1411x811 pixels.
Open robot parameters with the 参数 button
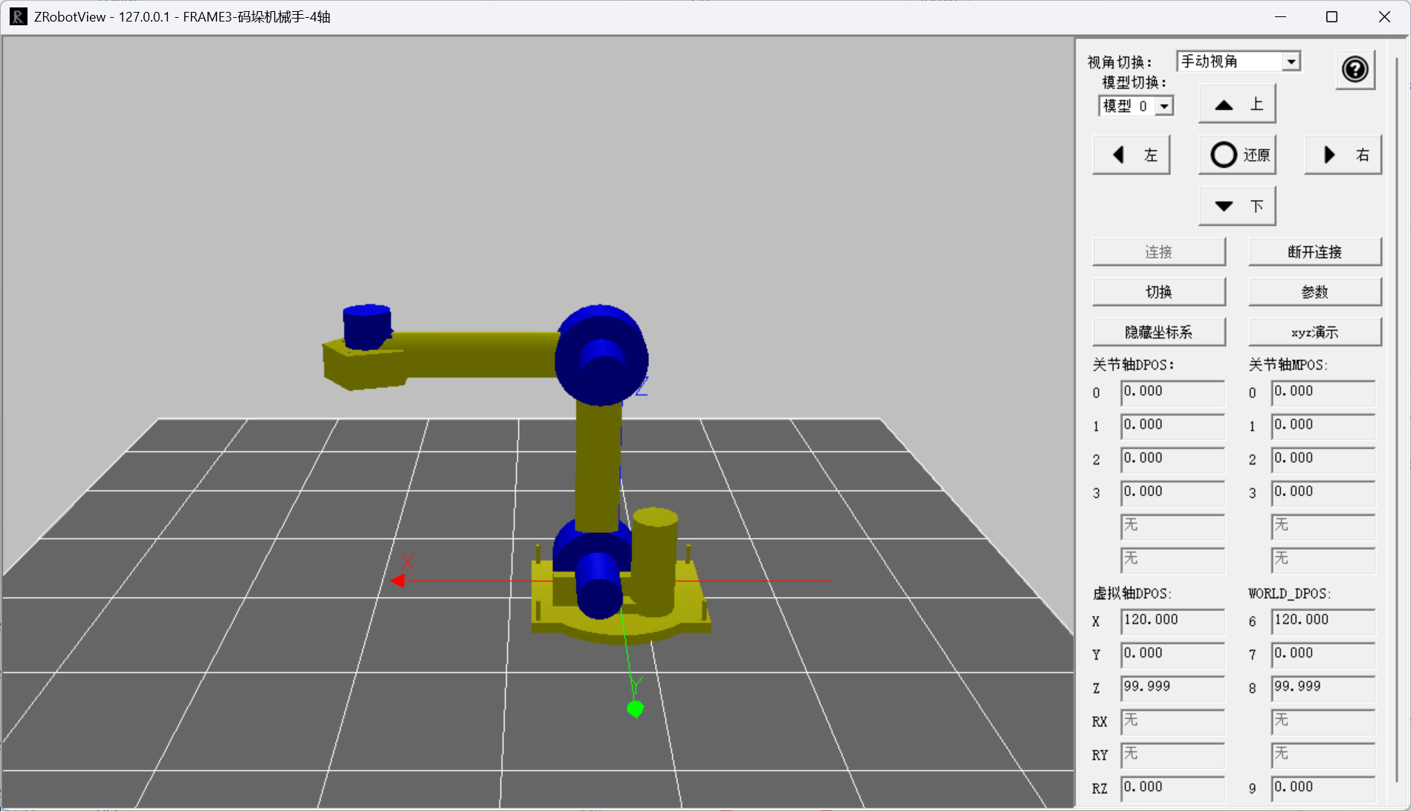(x=1314, y=291)
